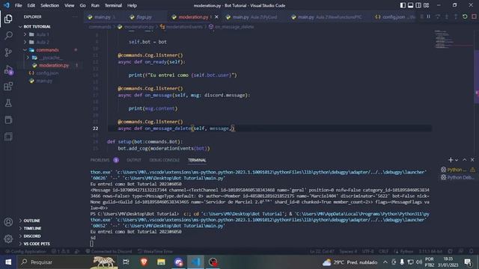Close the terminal panel
This screenshot has height=269, width=479.
472,160
